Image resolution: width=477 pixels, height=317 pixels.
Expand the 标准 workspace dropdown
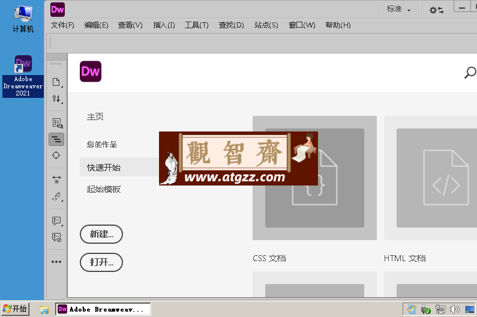click(398, 10)
